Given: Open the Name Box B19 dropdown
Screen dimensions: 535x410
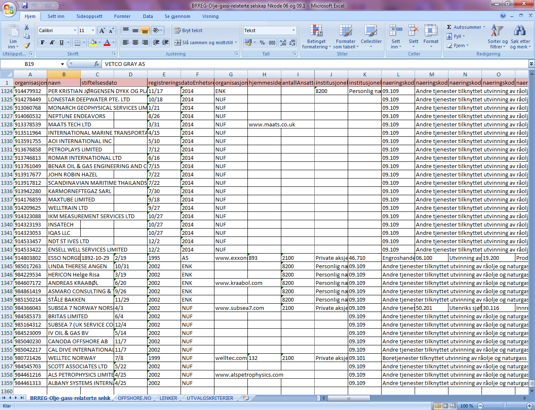Looking at the screenshot, I should pyautogui.click(x=63, y=64).
